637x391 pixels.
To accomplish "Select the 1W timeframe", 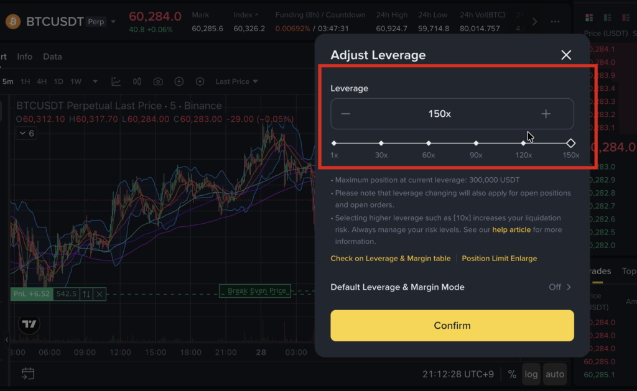I will point(76,81).
